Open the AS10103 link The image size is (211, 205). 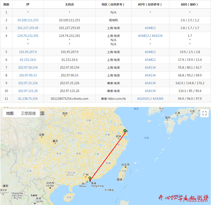[x=143, y=99]
